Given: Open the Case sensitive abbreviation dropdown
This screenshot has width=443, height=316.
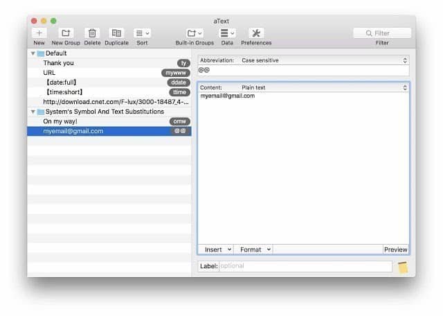Looking at the screenshot, I should (324, 60).
